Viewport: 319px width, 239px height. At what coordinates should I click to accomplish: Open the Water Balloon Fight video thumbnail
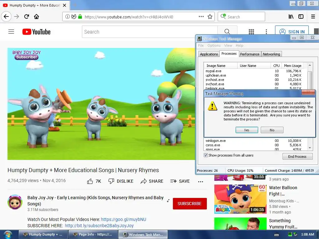point(240,199)
